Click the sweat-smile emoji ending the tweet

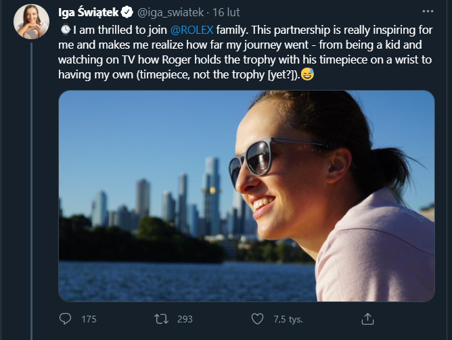[308, 74]
